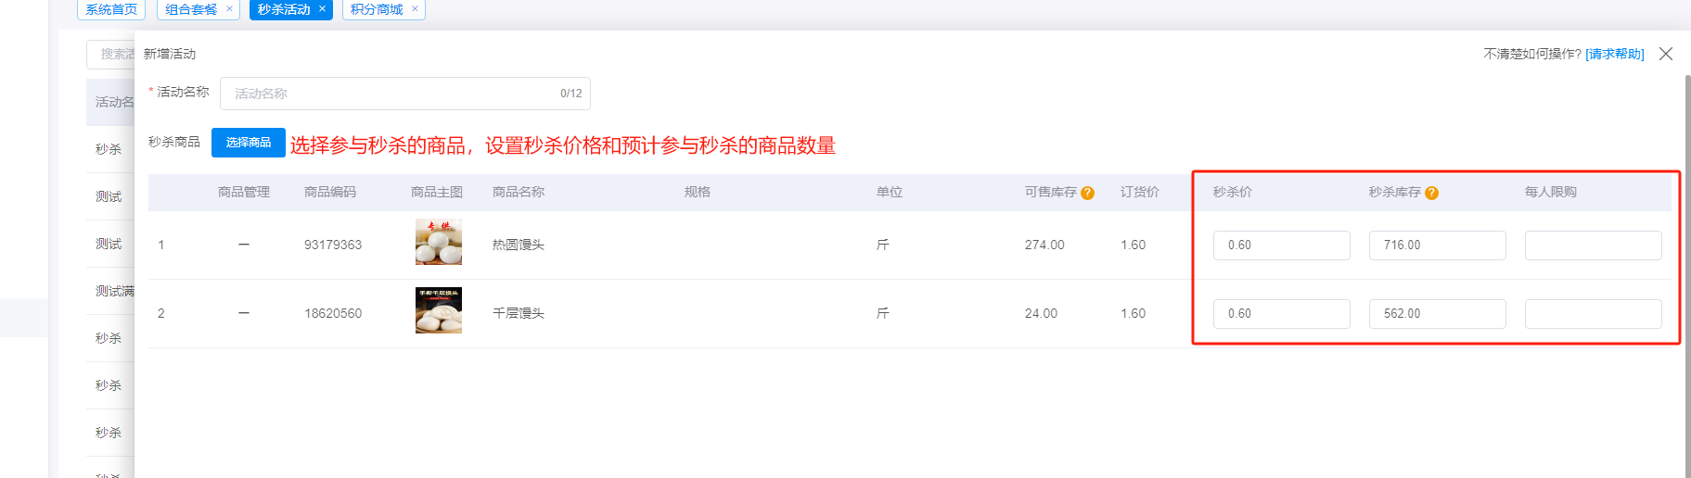1691x478 pixels.
Task: Click the 选择商品 button
Action: [249, 143]
